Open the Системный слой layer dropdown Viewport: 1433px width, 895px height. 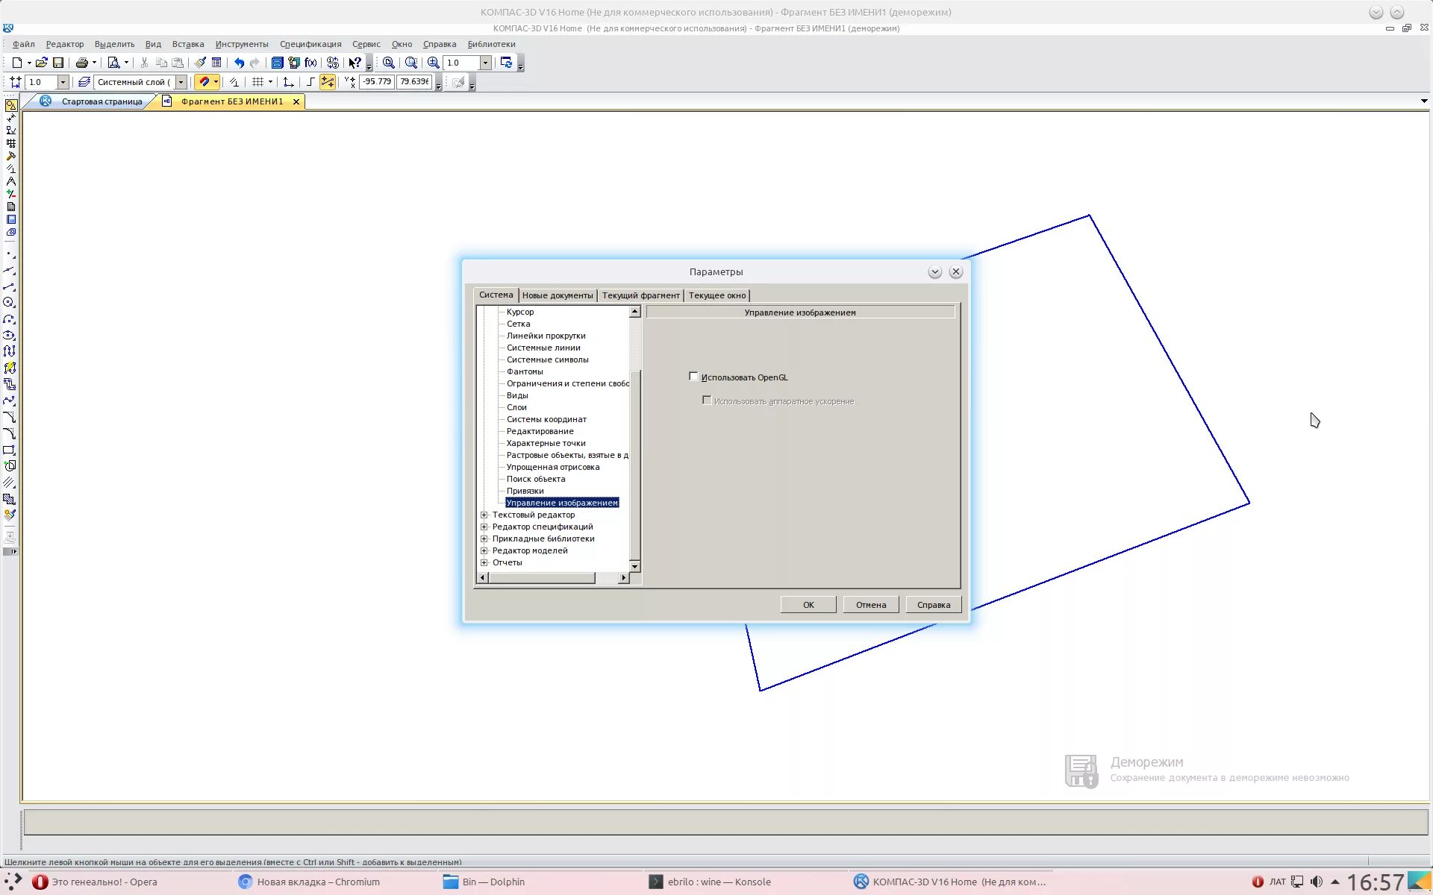pyautogui.click(x=181, y=82)
